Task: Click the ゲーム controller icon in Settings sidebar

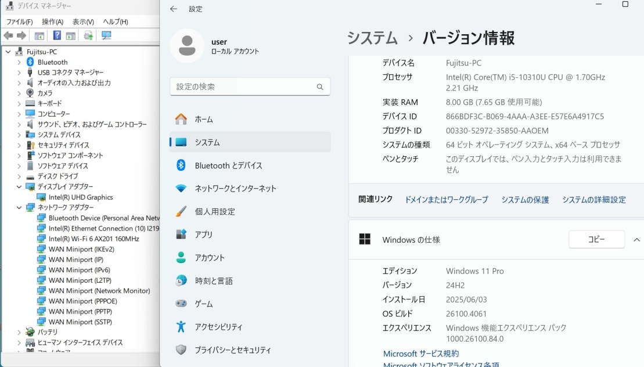Action: point(181,304)
